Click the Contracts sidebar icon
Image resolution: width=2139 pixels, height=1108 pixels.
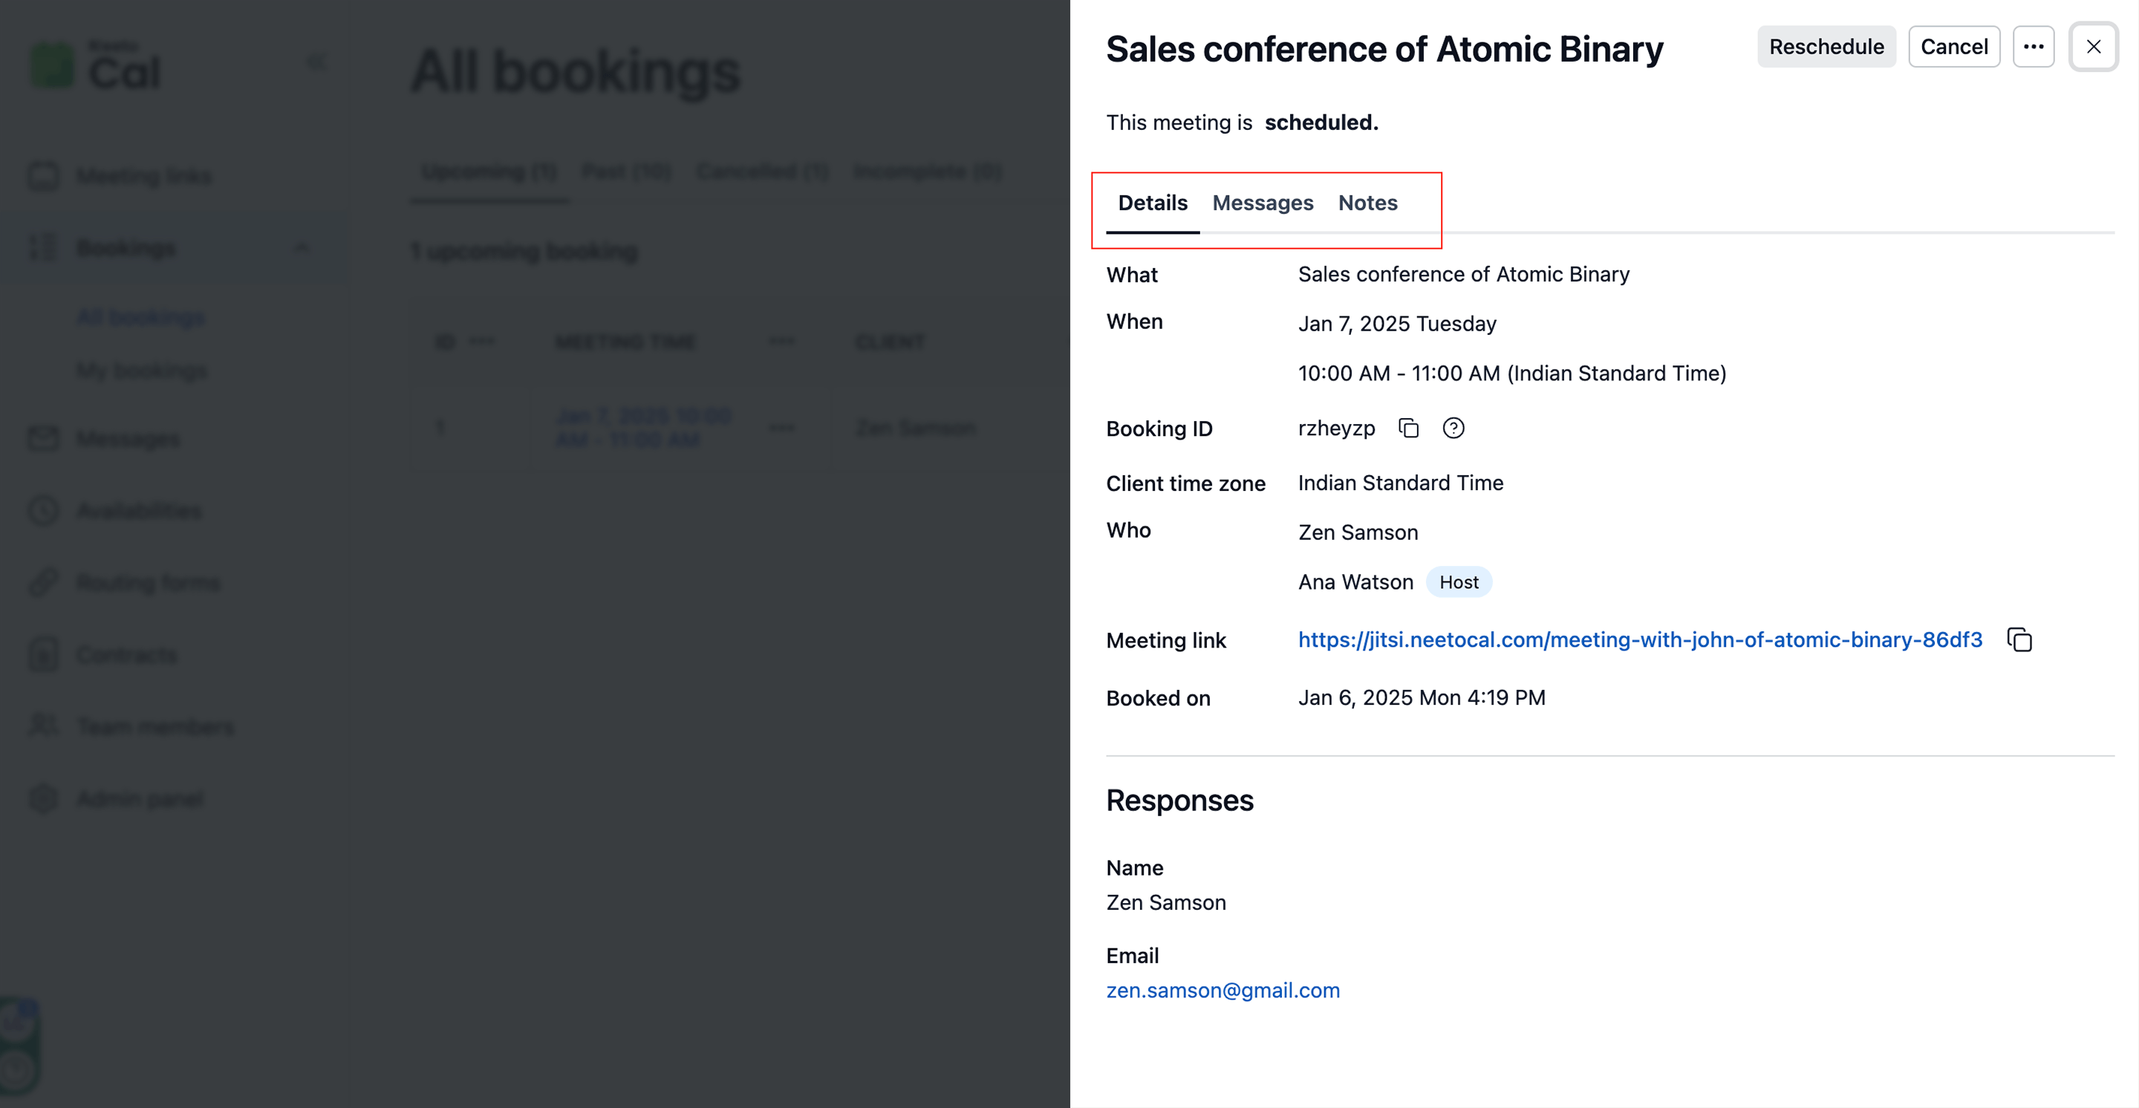click(x=43, y=655)
